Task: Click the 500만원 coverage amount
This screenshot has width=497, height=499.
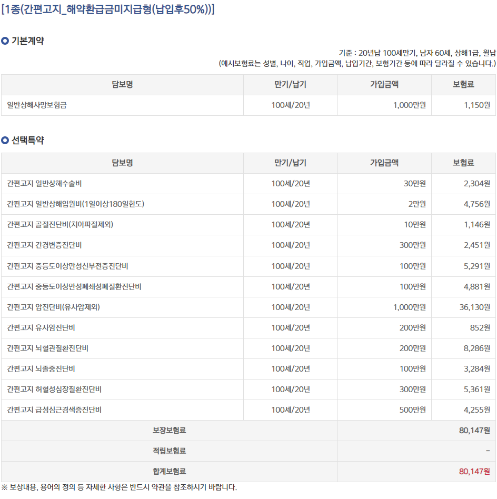Action: point(413,410)
